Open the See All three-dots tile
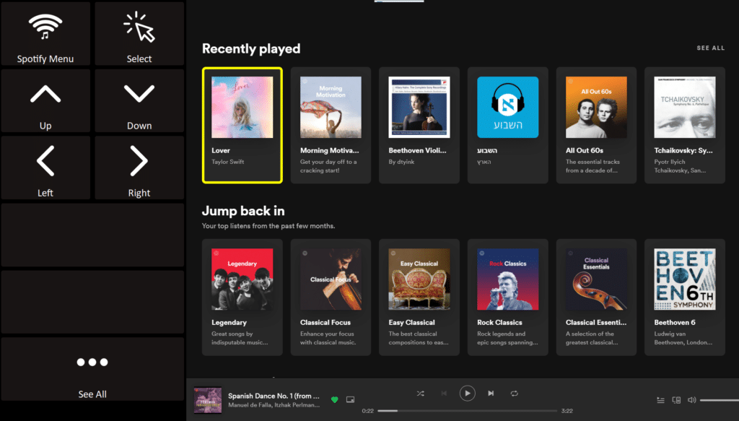The width and height of the screenshot is (739, 421). tap(92, 369)
